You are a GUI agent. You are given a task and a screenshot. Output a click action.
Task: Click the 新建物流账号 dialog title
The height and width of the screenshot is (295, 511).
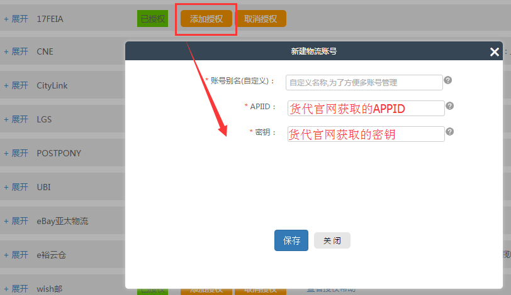(x=314, y=51)
